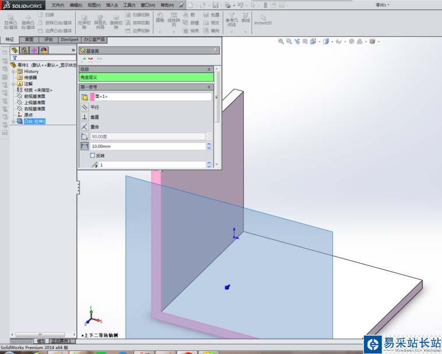
Task: Open DisplayManager color-ball tab icon
Action: pyautogui.click(x=44, y=51)
